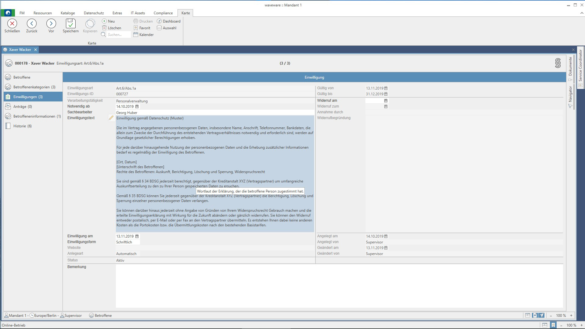The height and width of the screenshot is (329, 585).
Task: Open the Datenschutz ribbon tab
Action: coord(94,13)
